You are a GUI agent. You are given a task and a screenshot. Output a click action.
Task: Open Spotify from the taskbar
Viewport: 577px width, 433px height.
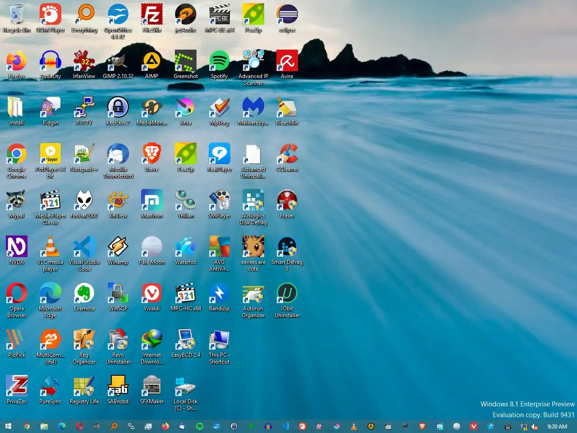(200, 426)
